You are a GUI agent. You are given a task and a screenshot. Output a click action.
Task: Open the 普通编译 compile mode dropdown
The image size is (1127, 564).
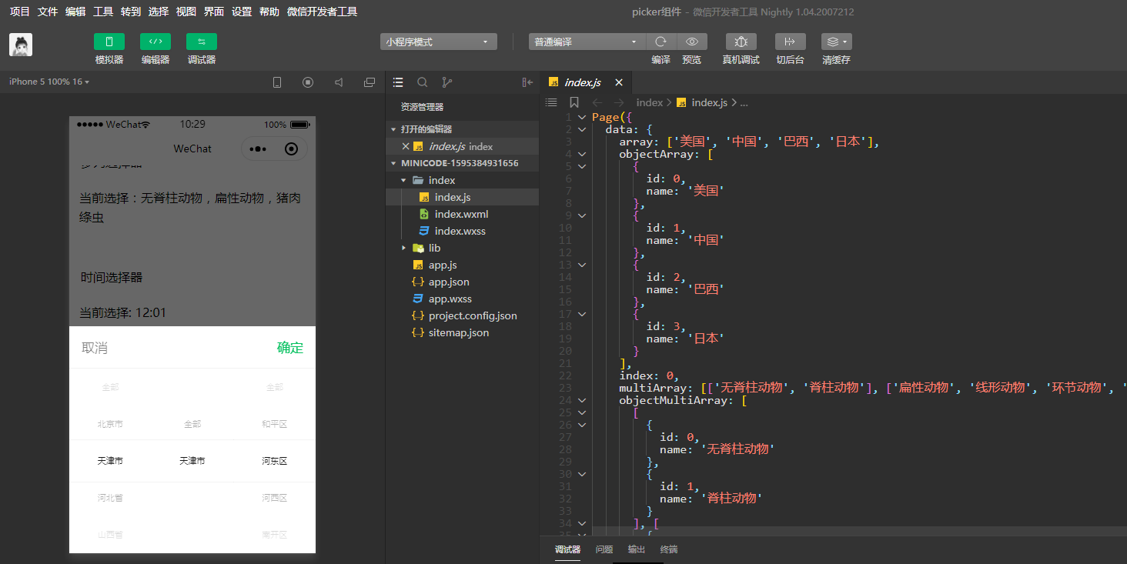587,42
